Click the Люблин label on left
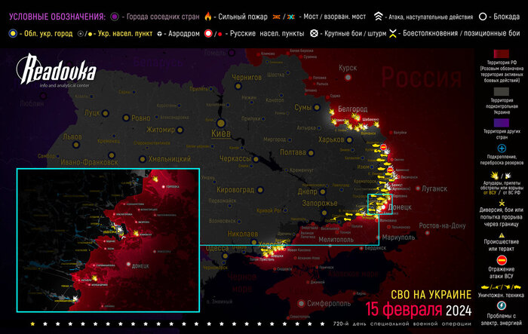 point(32,103)
